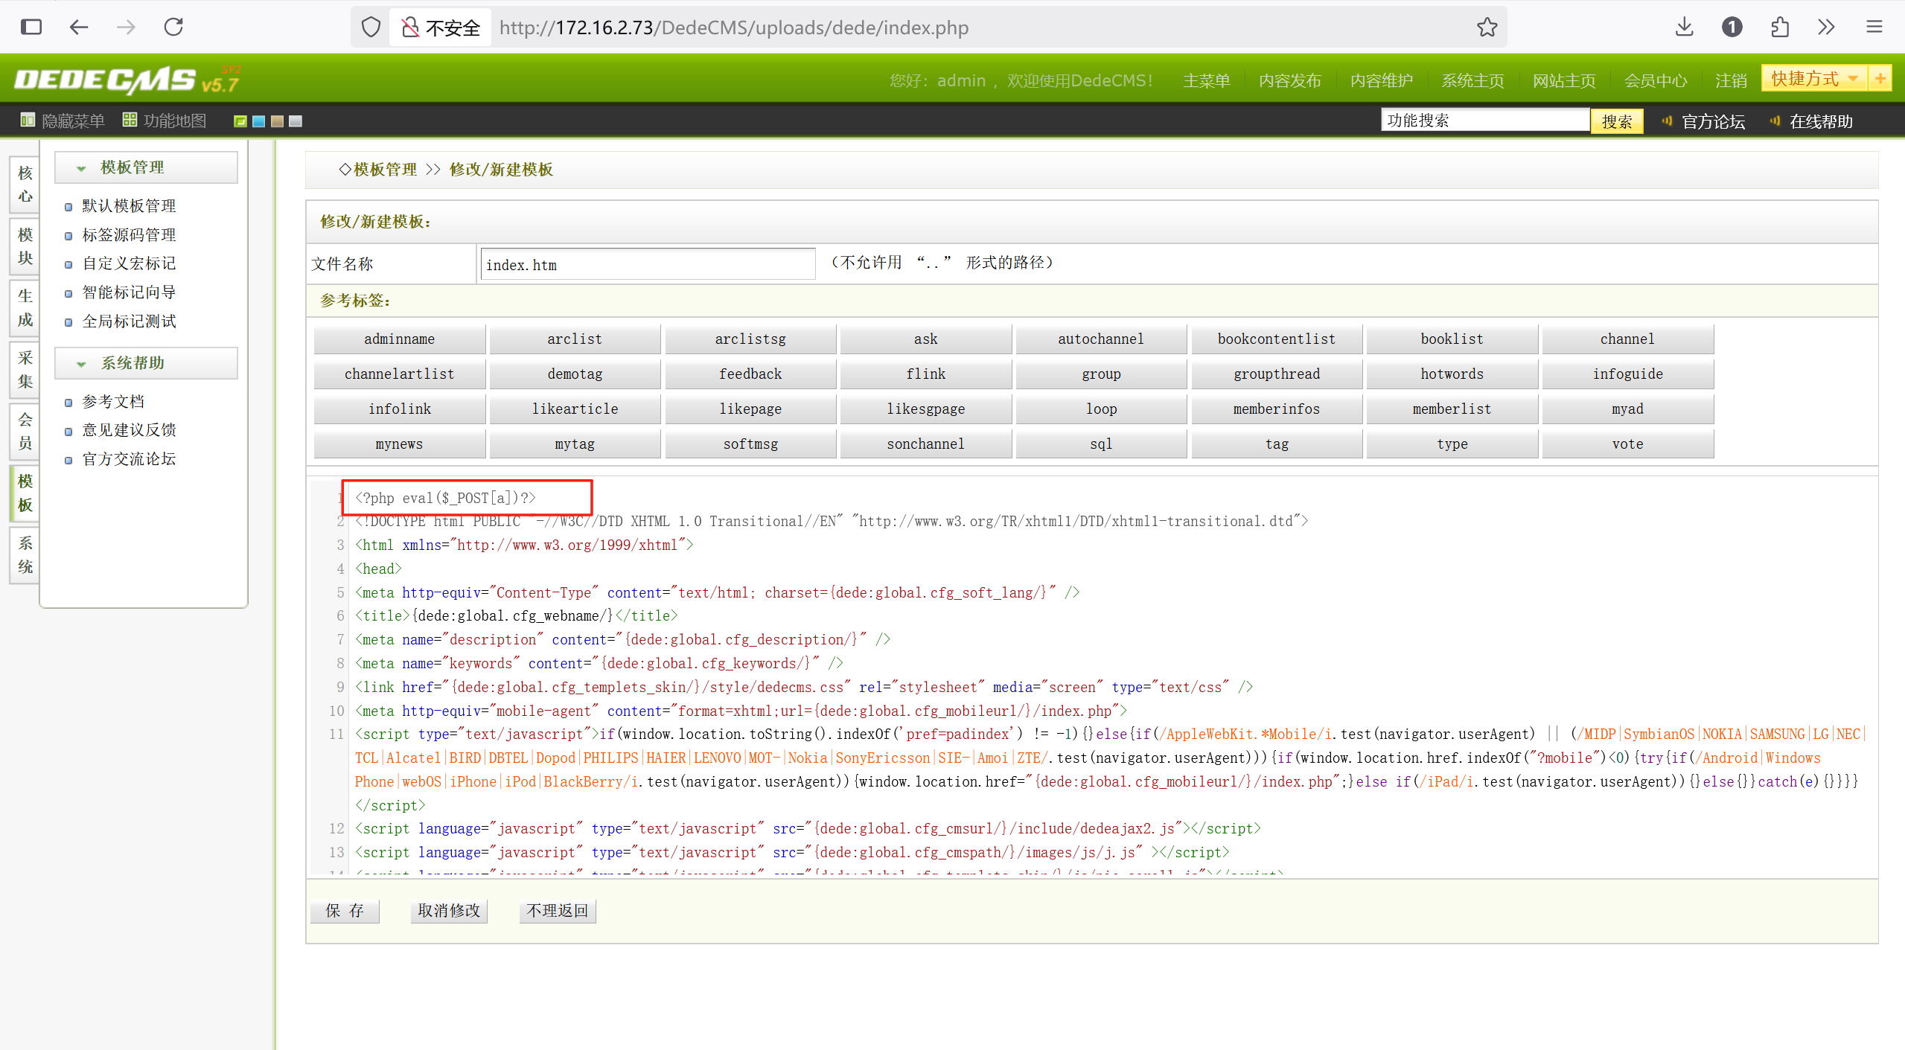Image resolution: width=1905 pixels, height=1050 pixels.
Task: Open 会员中心 in top navigation
Action: tap(1655, 80)
